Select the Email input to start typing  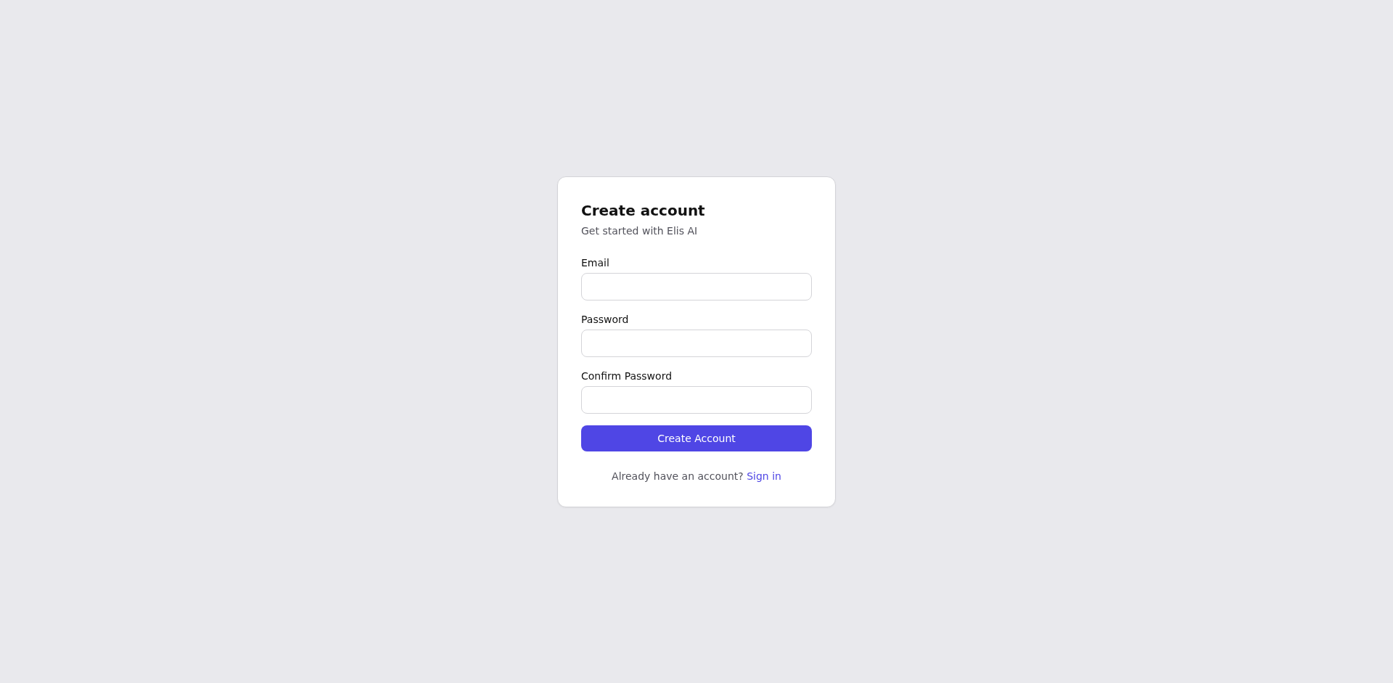[x=696, y=286]
